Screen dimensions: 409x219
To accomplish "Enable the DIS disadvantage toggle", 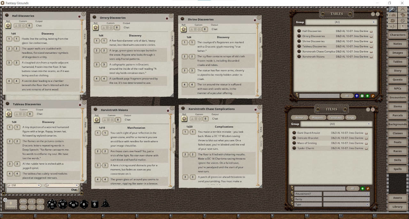I will 23,207.
